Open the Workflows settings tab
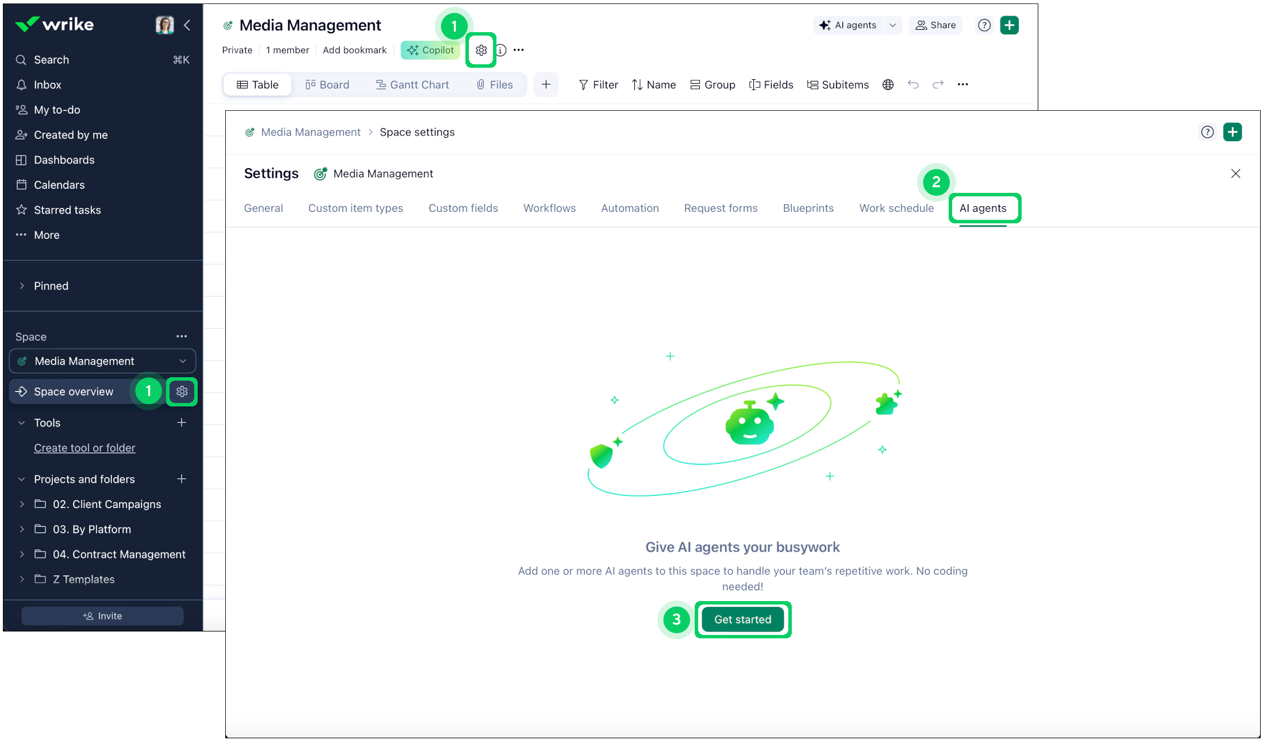 [549, 208]
